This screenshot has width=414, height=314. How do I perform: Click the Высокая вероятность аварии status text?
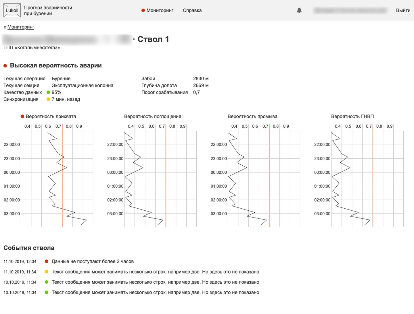tap(56, 65)
